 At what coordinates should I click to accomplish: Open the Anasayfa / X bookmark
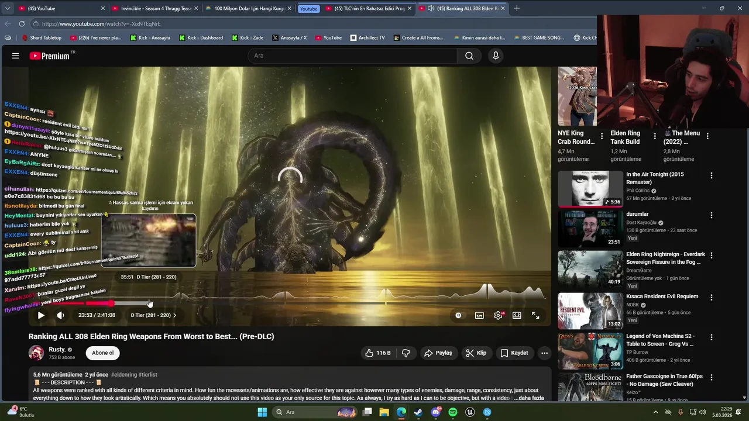[290, 38]
